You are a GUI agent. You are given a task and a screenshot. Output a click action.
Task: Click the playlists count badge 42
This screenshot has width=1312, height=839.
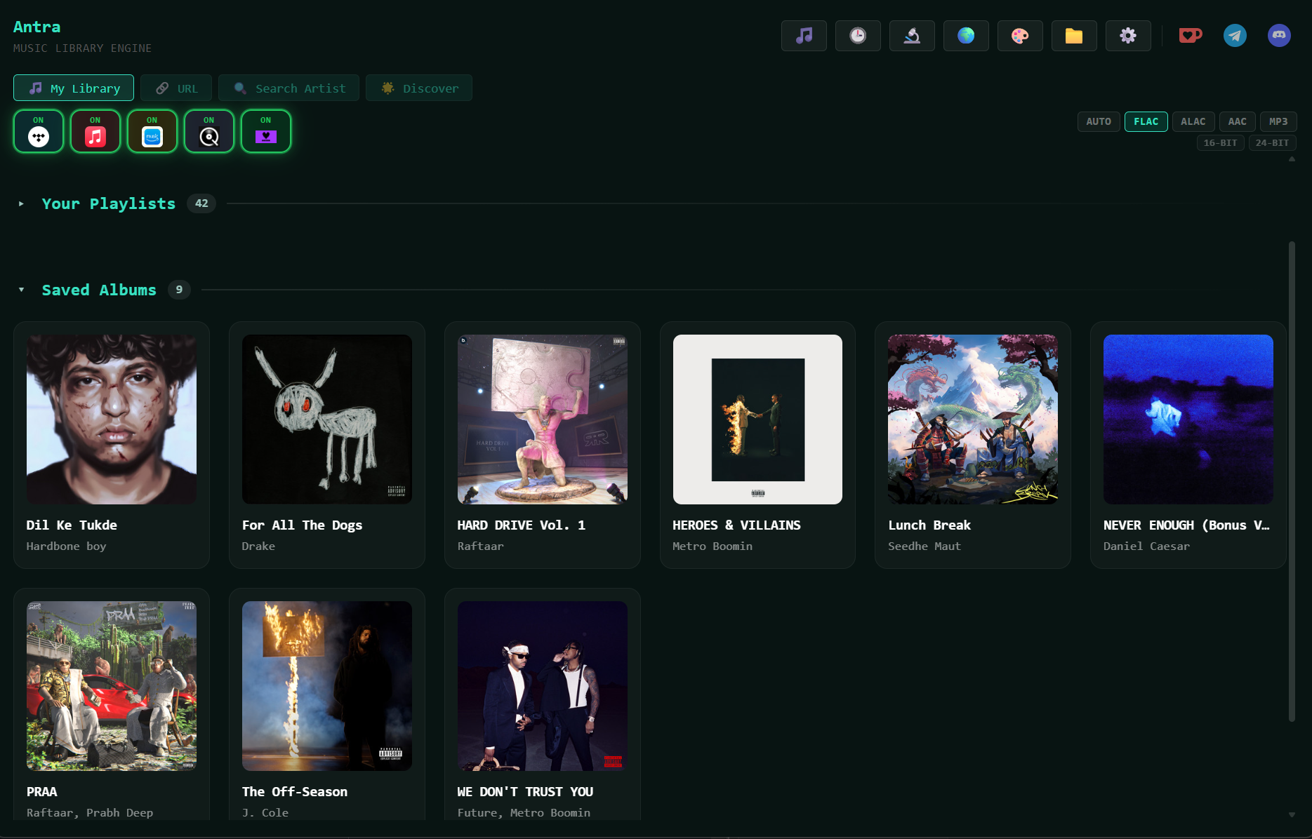[x=201, y=203]
